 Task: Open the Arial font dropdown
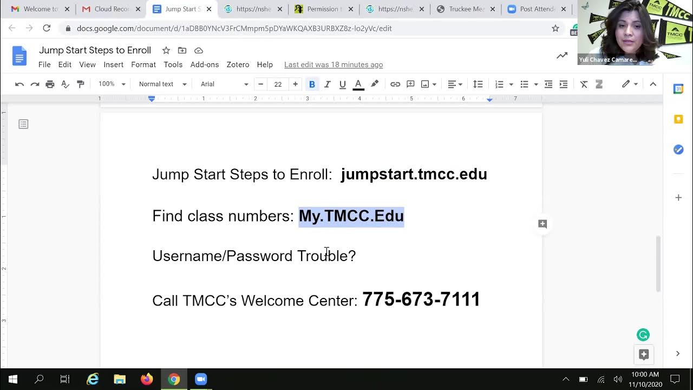[x=224, y=84]
